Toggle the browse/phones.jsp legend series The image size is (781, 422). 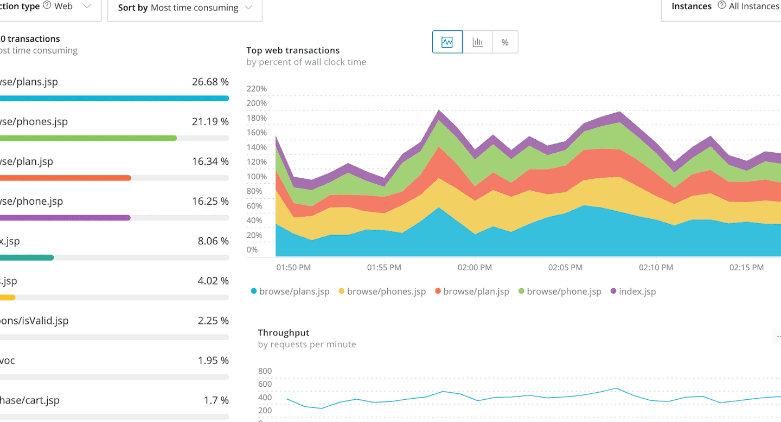(x=382, y=291)
